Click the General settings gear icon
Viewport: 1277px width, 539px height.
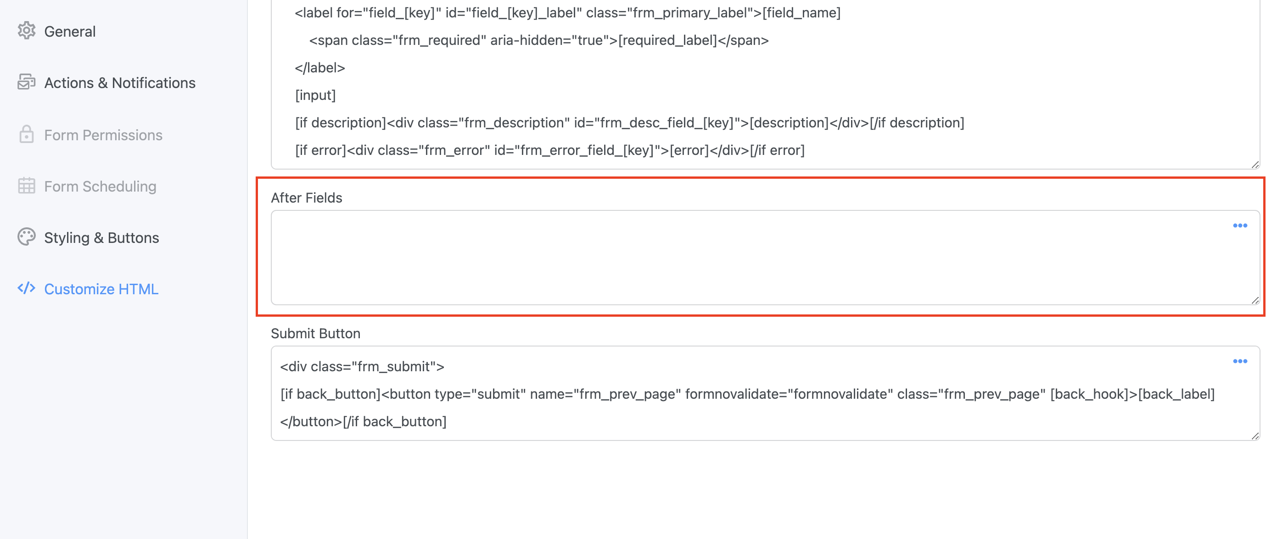click(x=26, y=31)
